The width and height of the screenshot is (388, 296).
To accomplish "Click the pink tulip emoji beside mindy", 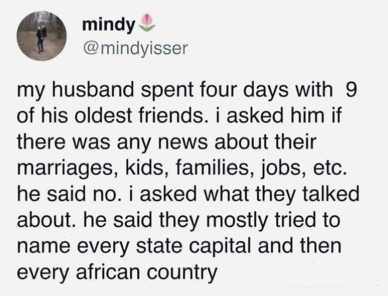I will [147, 22].
